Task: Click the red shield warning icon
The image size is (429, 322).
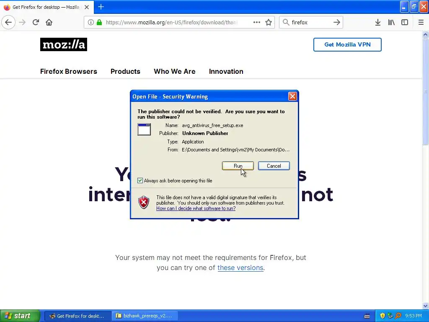Action: (x=144, y=203)
